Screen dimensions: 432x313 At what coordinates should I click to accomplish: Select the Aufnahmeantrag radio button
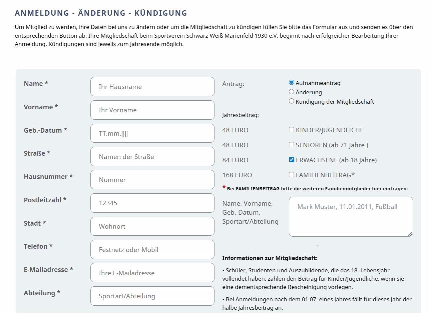(292, 82)
